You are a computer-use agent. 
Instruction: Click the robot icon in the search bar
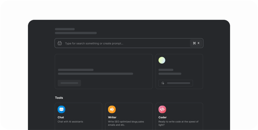[x=60, y=43]
